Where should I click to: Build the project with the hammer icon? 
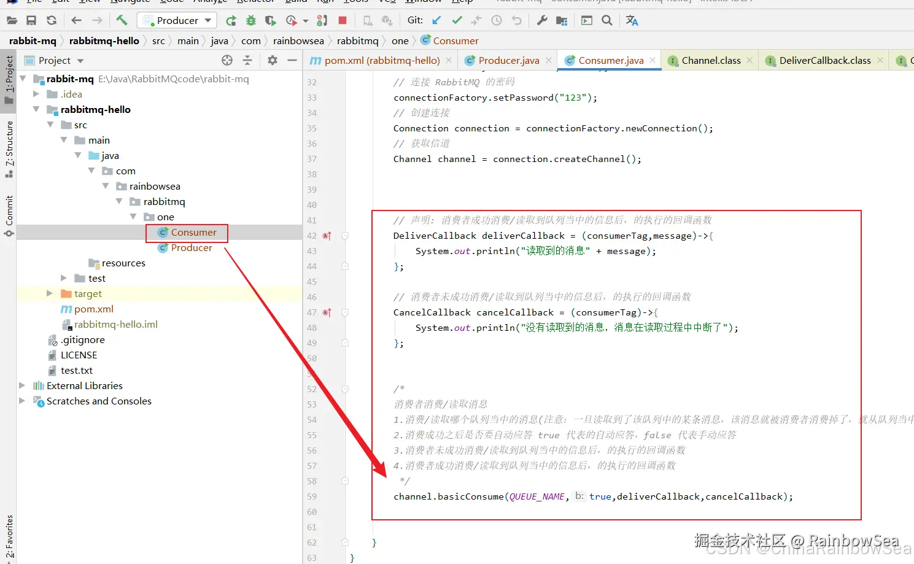click(122, 21)
